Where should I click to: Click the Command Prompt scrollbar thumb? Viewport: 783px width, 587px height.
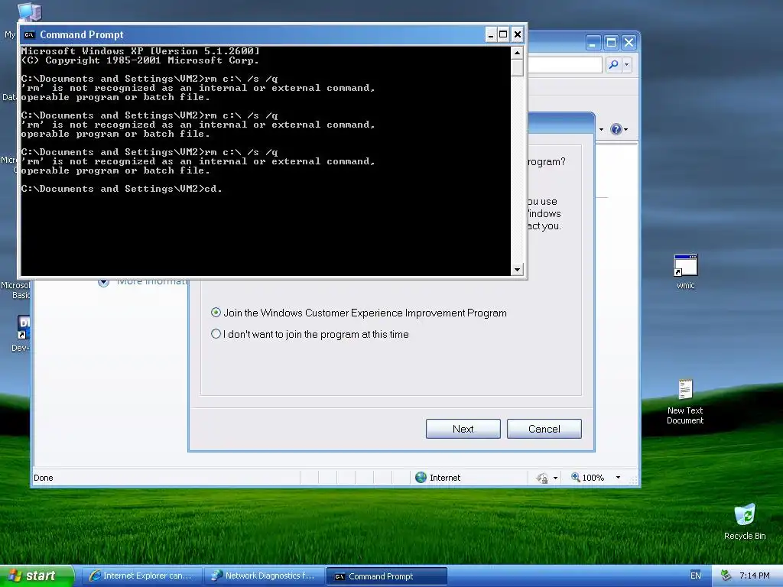tap(517, 67)
